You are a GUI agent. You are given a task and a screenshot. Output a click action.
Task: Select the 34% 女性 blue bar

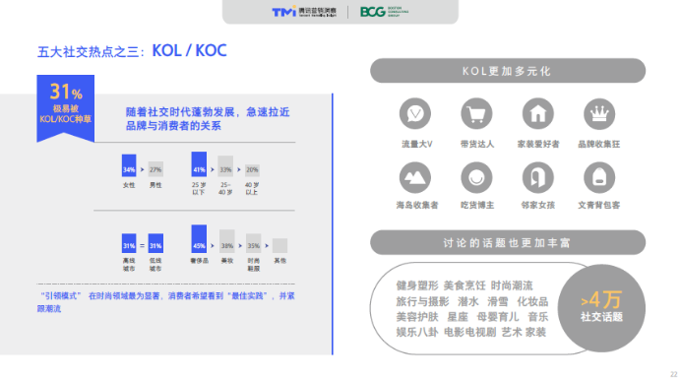click(129, 165)
